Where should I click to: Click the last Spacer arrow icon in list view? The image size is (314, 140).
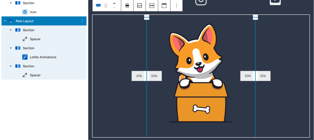[x=25, y=75]
